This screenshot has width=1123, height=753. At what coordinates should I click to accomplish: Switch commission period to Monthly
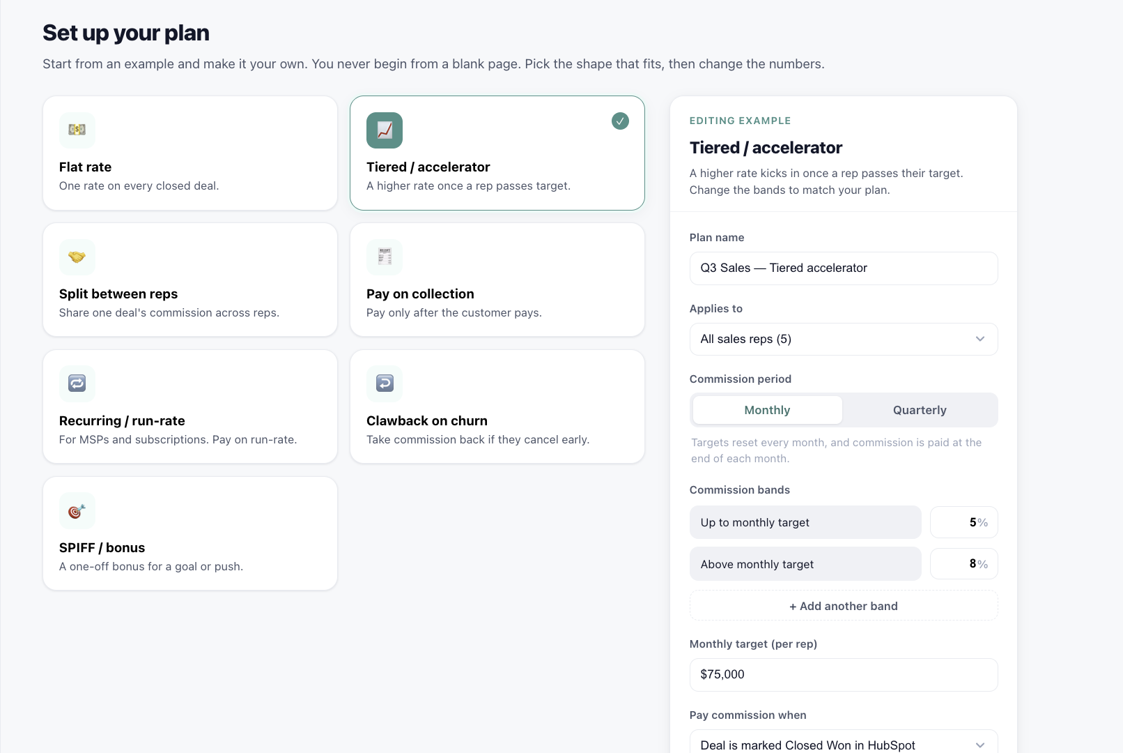coord(767,410)
